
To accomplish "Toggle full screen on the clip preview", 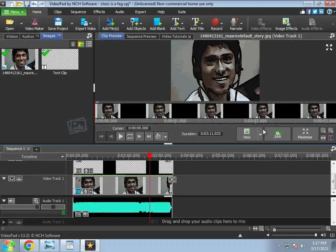I will click(329, 47).
